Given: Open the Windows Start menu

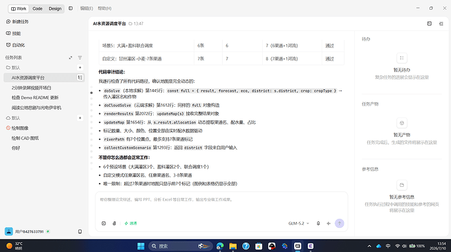Looking at the screenshot, I should click(x=141, y=246).
